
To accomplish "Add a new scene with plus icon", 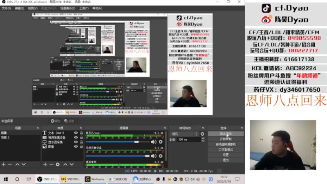I will pos(4,164).
